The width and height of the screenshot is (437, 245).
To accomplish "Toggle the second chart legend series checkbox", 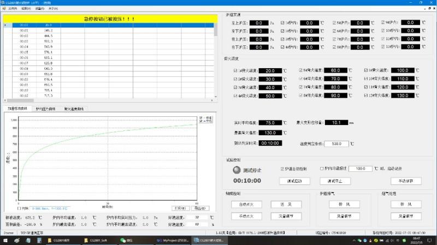I will tap(201, 121).
